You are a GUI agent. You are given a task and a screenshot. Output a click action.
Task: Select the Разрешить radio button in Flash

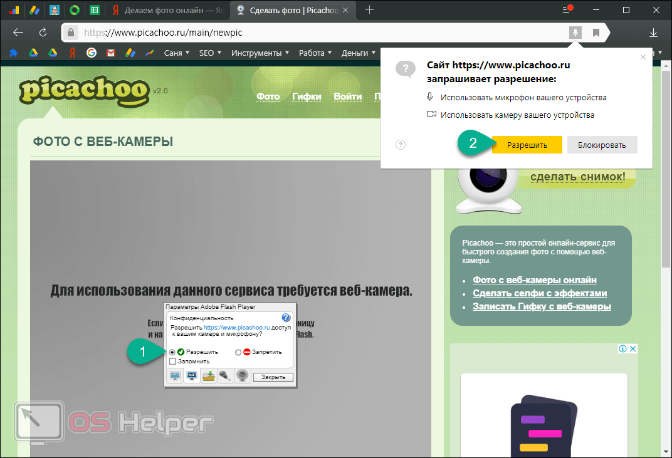(x=172, y=352)
